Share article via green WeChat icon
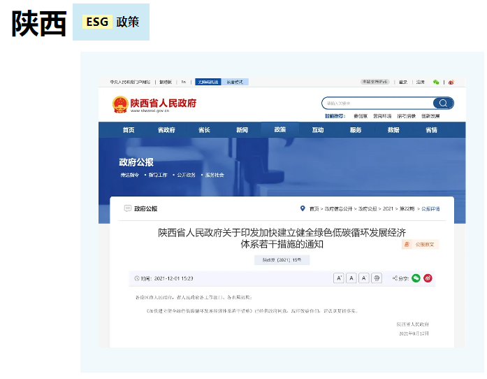This screenshot has width=487, height=379. 416,278
